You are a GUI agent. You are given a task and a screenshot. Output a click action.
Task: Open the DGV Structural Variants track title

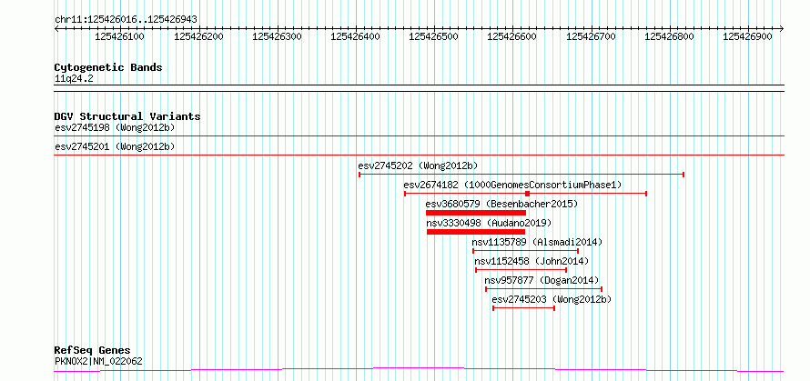(127, 116)
